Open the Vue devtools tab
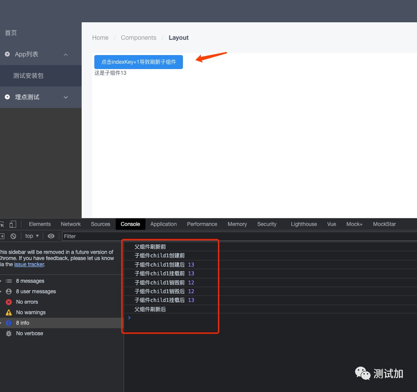The width and height of the screenshot is (417, 392). pyautogui.click(x=331, y=224)
